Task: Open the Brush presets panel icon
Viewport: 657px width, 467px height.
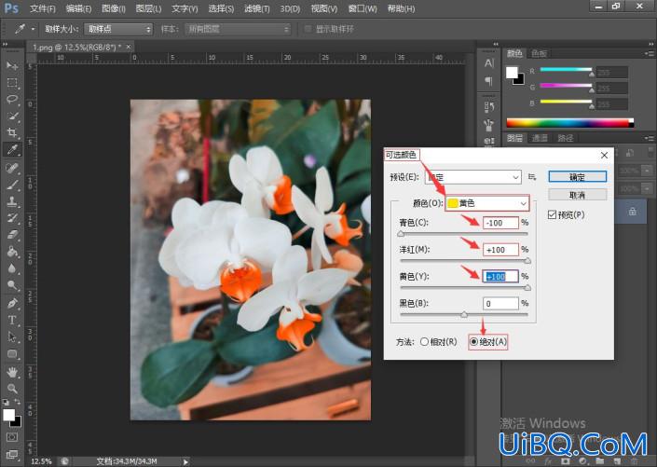Action: tap(489, 125)
